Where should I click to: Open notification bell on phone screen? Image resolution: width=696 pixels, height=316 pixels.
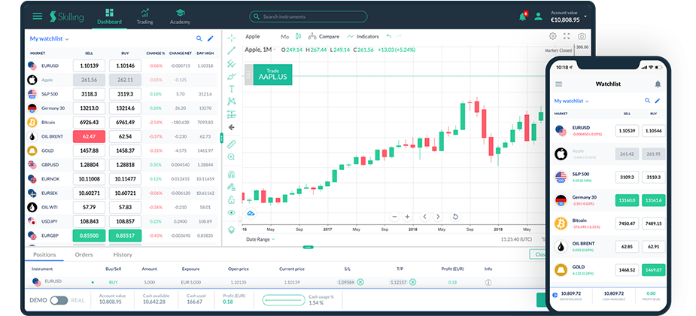[658, 84]
